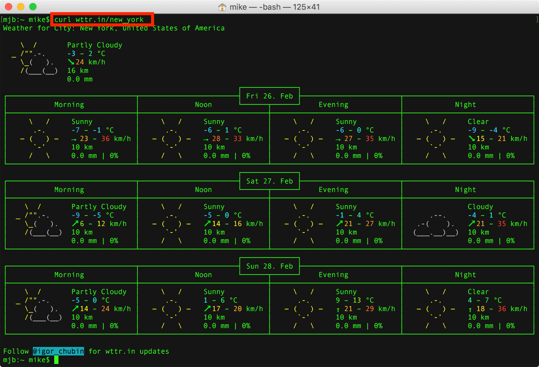Image resolution: width=539 pixels, height=367 pixels.
Task: Click the clear ASCII icon for Sunday night
Action: tap(436, 309)
